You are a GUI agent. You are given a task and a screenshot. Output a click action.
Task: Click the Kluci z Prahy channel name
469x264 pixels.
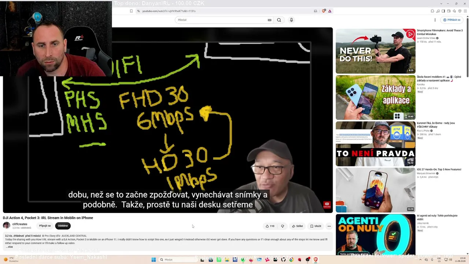click(x=423, y=131)
